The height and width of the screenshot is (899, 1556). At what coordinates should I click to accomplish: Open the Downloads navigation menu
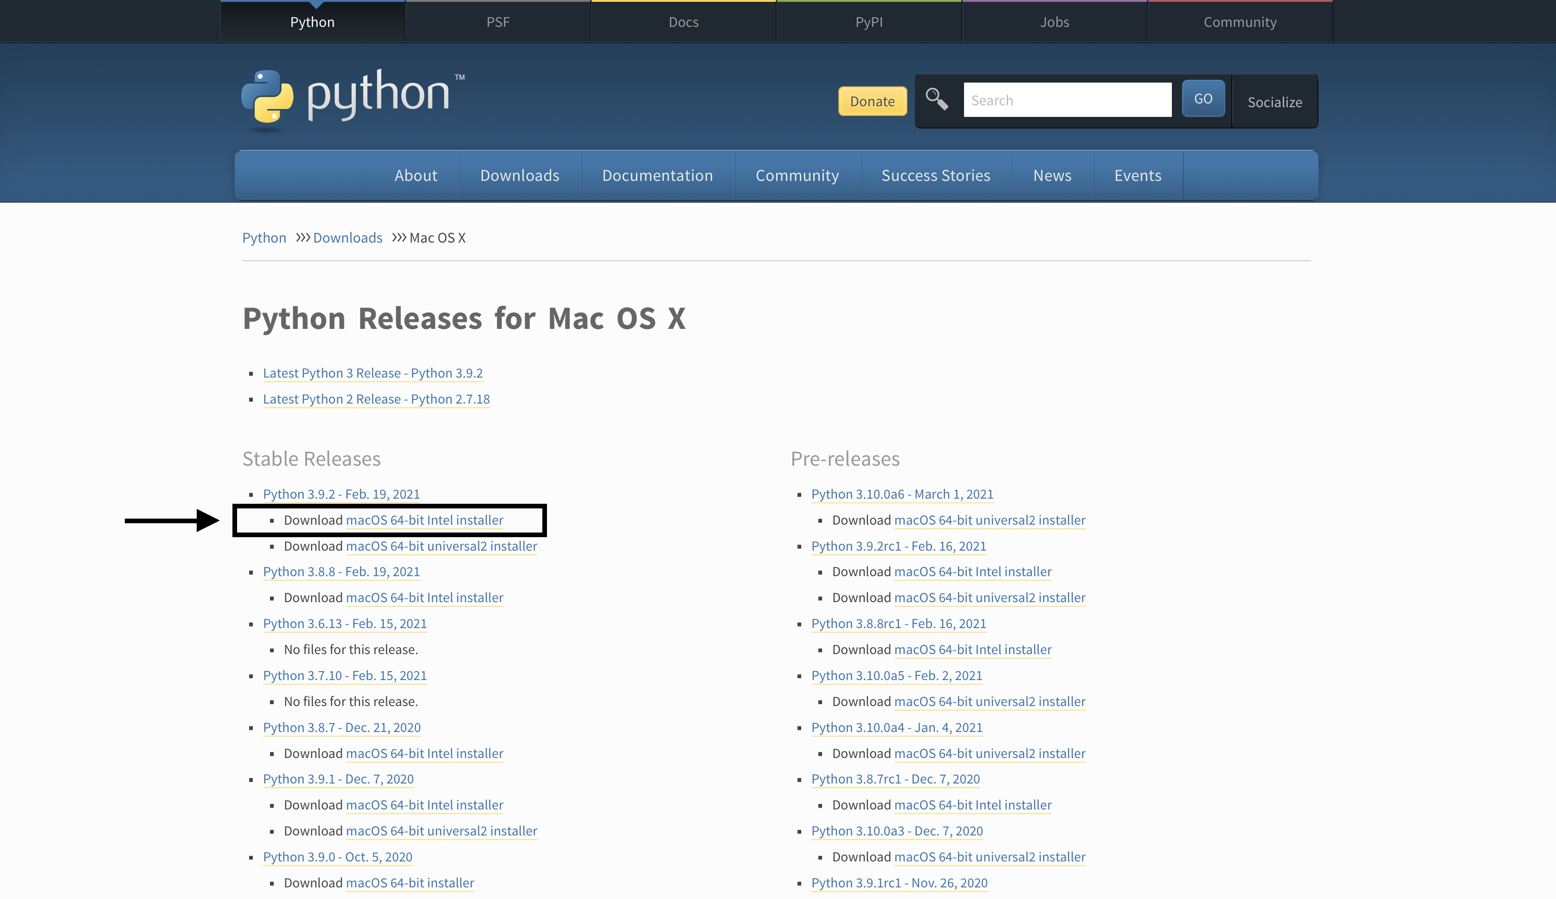pyautogui.click(x=519, y=175)
